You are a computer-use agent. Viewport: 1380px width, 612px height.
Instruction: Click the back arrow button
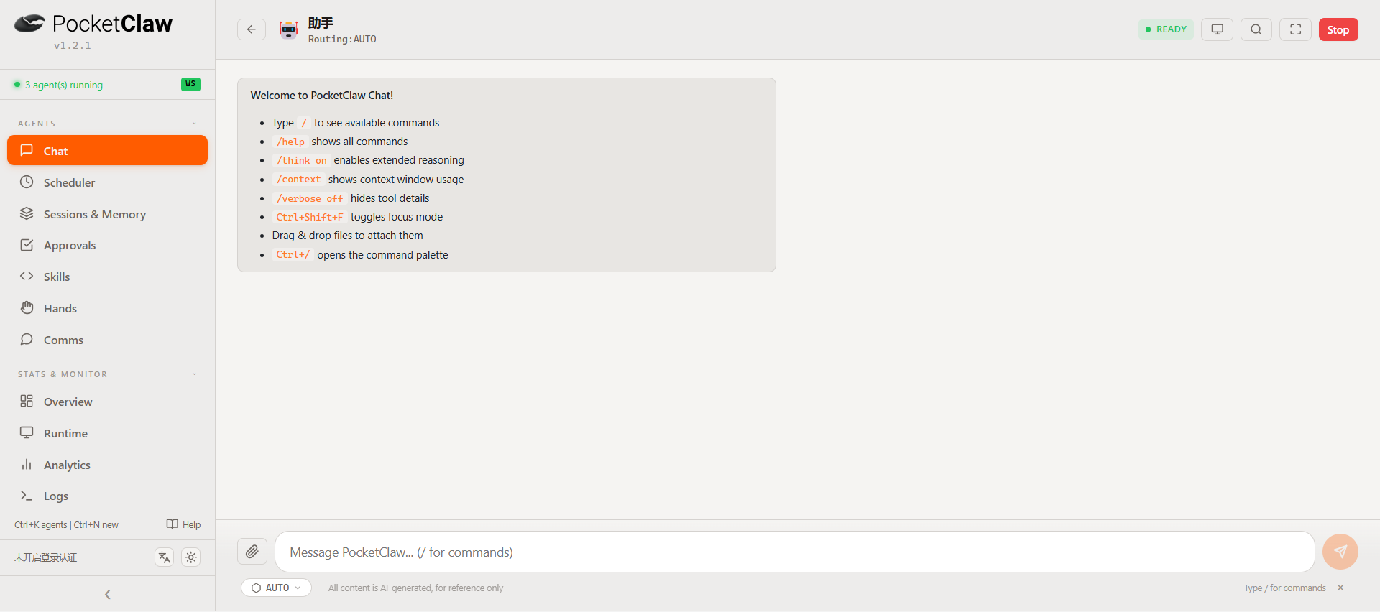point(252,29)
